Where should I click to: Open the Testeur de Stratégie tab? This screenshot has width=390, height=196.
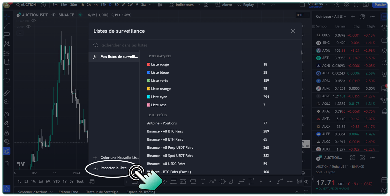point(102,192)
